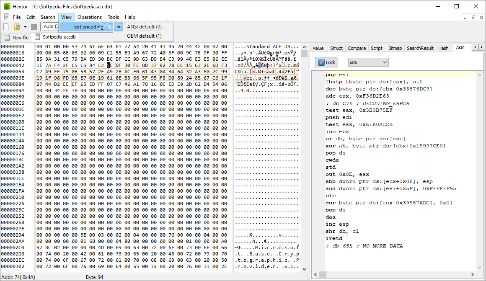This screenshot has width=486, height=281.
Task: Click the open file folder icon
Action: [17, 27]
